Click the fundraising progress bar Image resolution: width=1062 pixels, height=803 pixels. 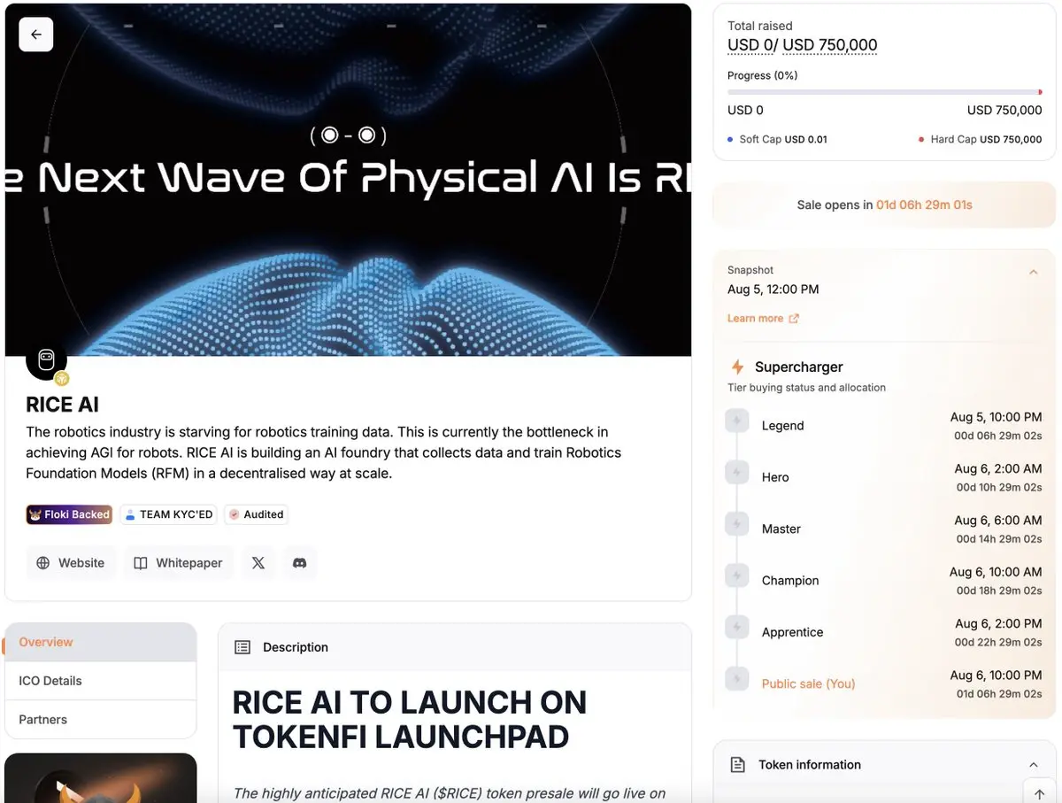point(885,92)
